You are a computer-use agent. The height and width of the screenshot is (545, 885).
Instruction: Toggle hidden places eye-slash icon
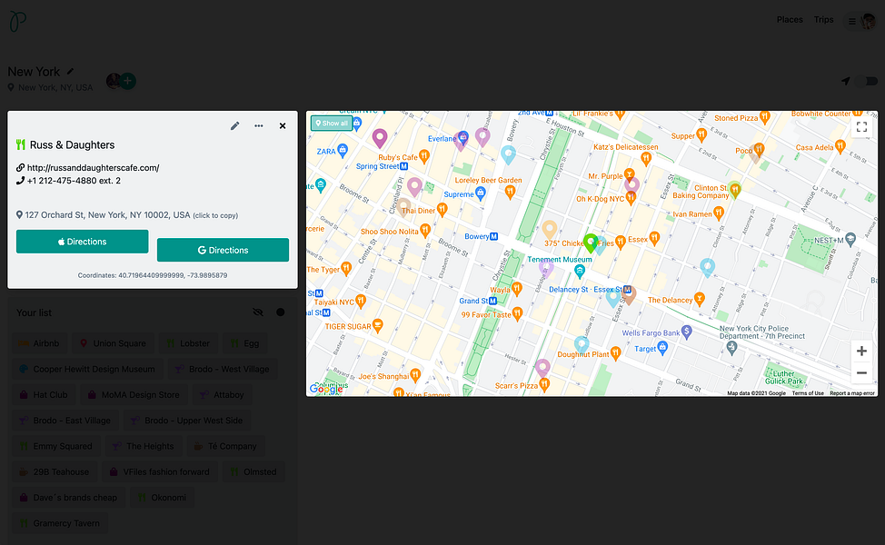tap(258, 312)
